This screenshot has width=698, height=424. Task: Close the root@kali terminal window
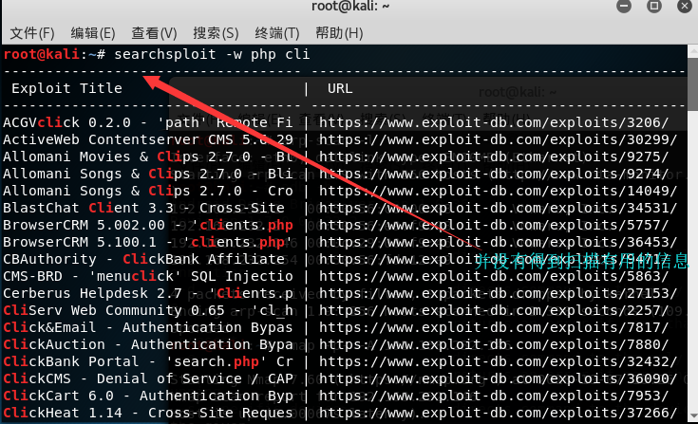[x=685, y=6]
